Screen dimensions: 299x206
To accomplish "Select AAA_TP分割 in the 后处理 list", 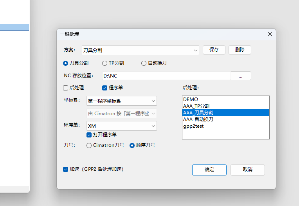I will coord(226,106).
